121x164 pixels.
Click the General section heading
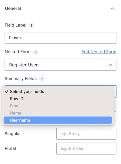click(13, 9)
